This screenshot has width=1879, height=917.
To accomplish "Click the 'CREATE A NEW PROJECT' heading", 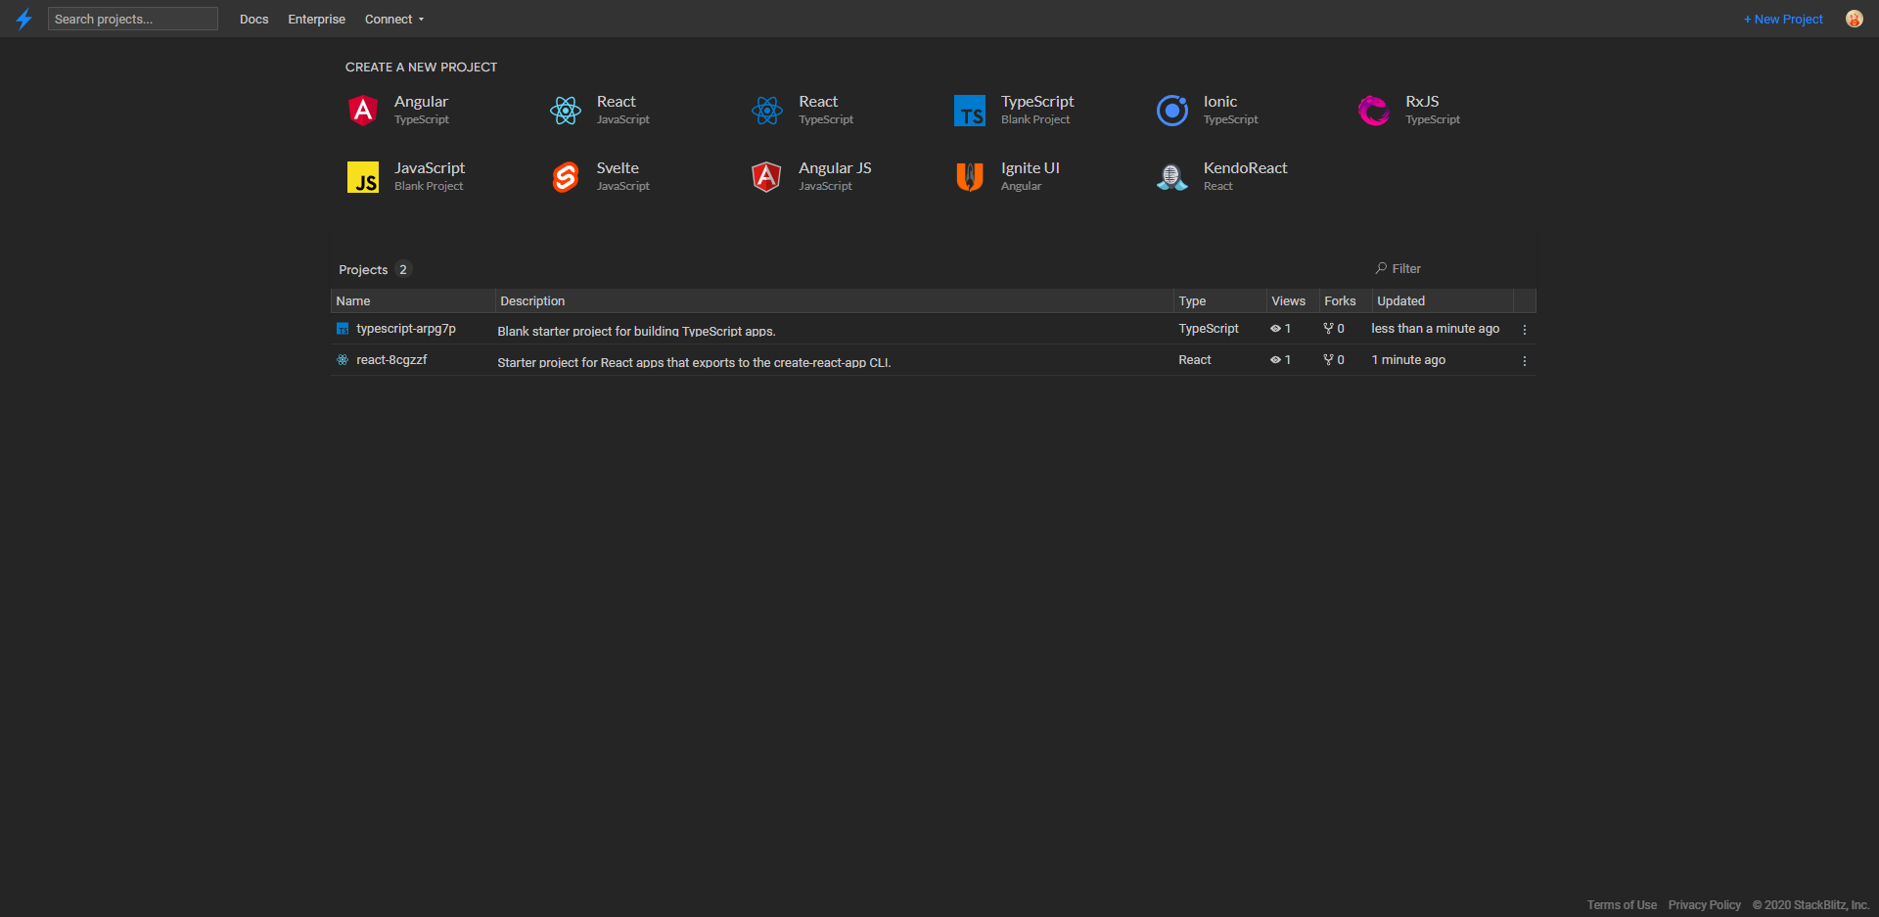I will tap(421, 68).
